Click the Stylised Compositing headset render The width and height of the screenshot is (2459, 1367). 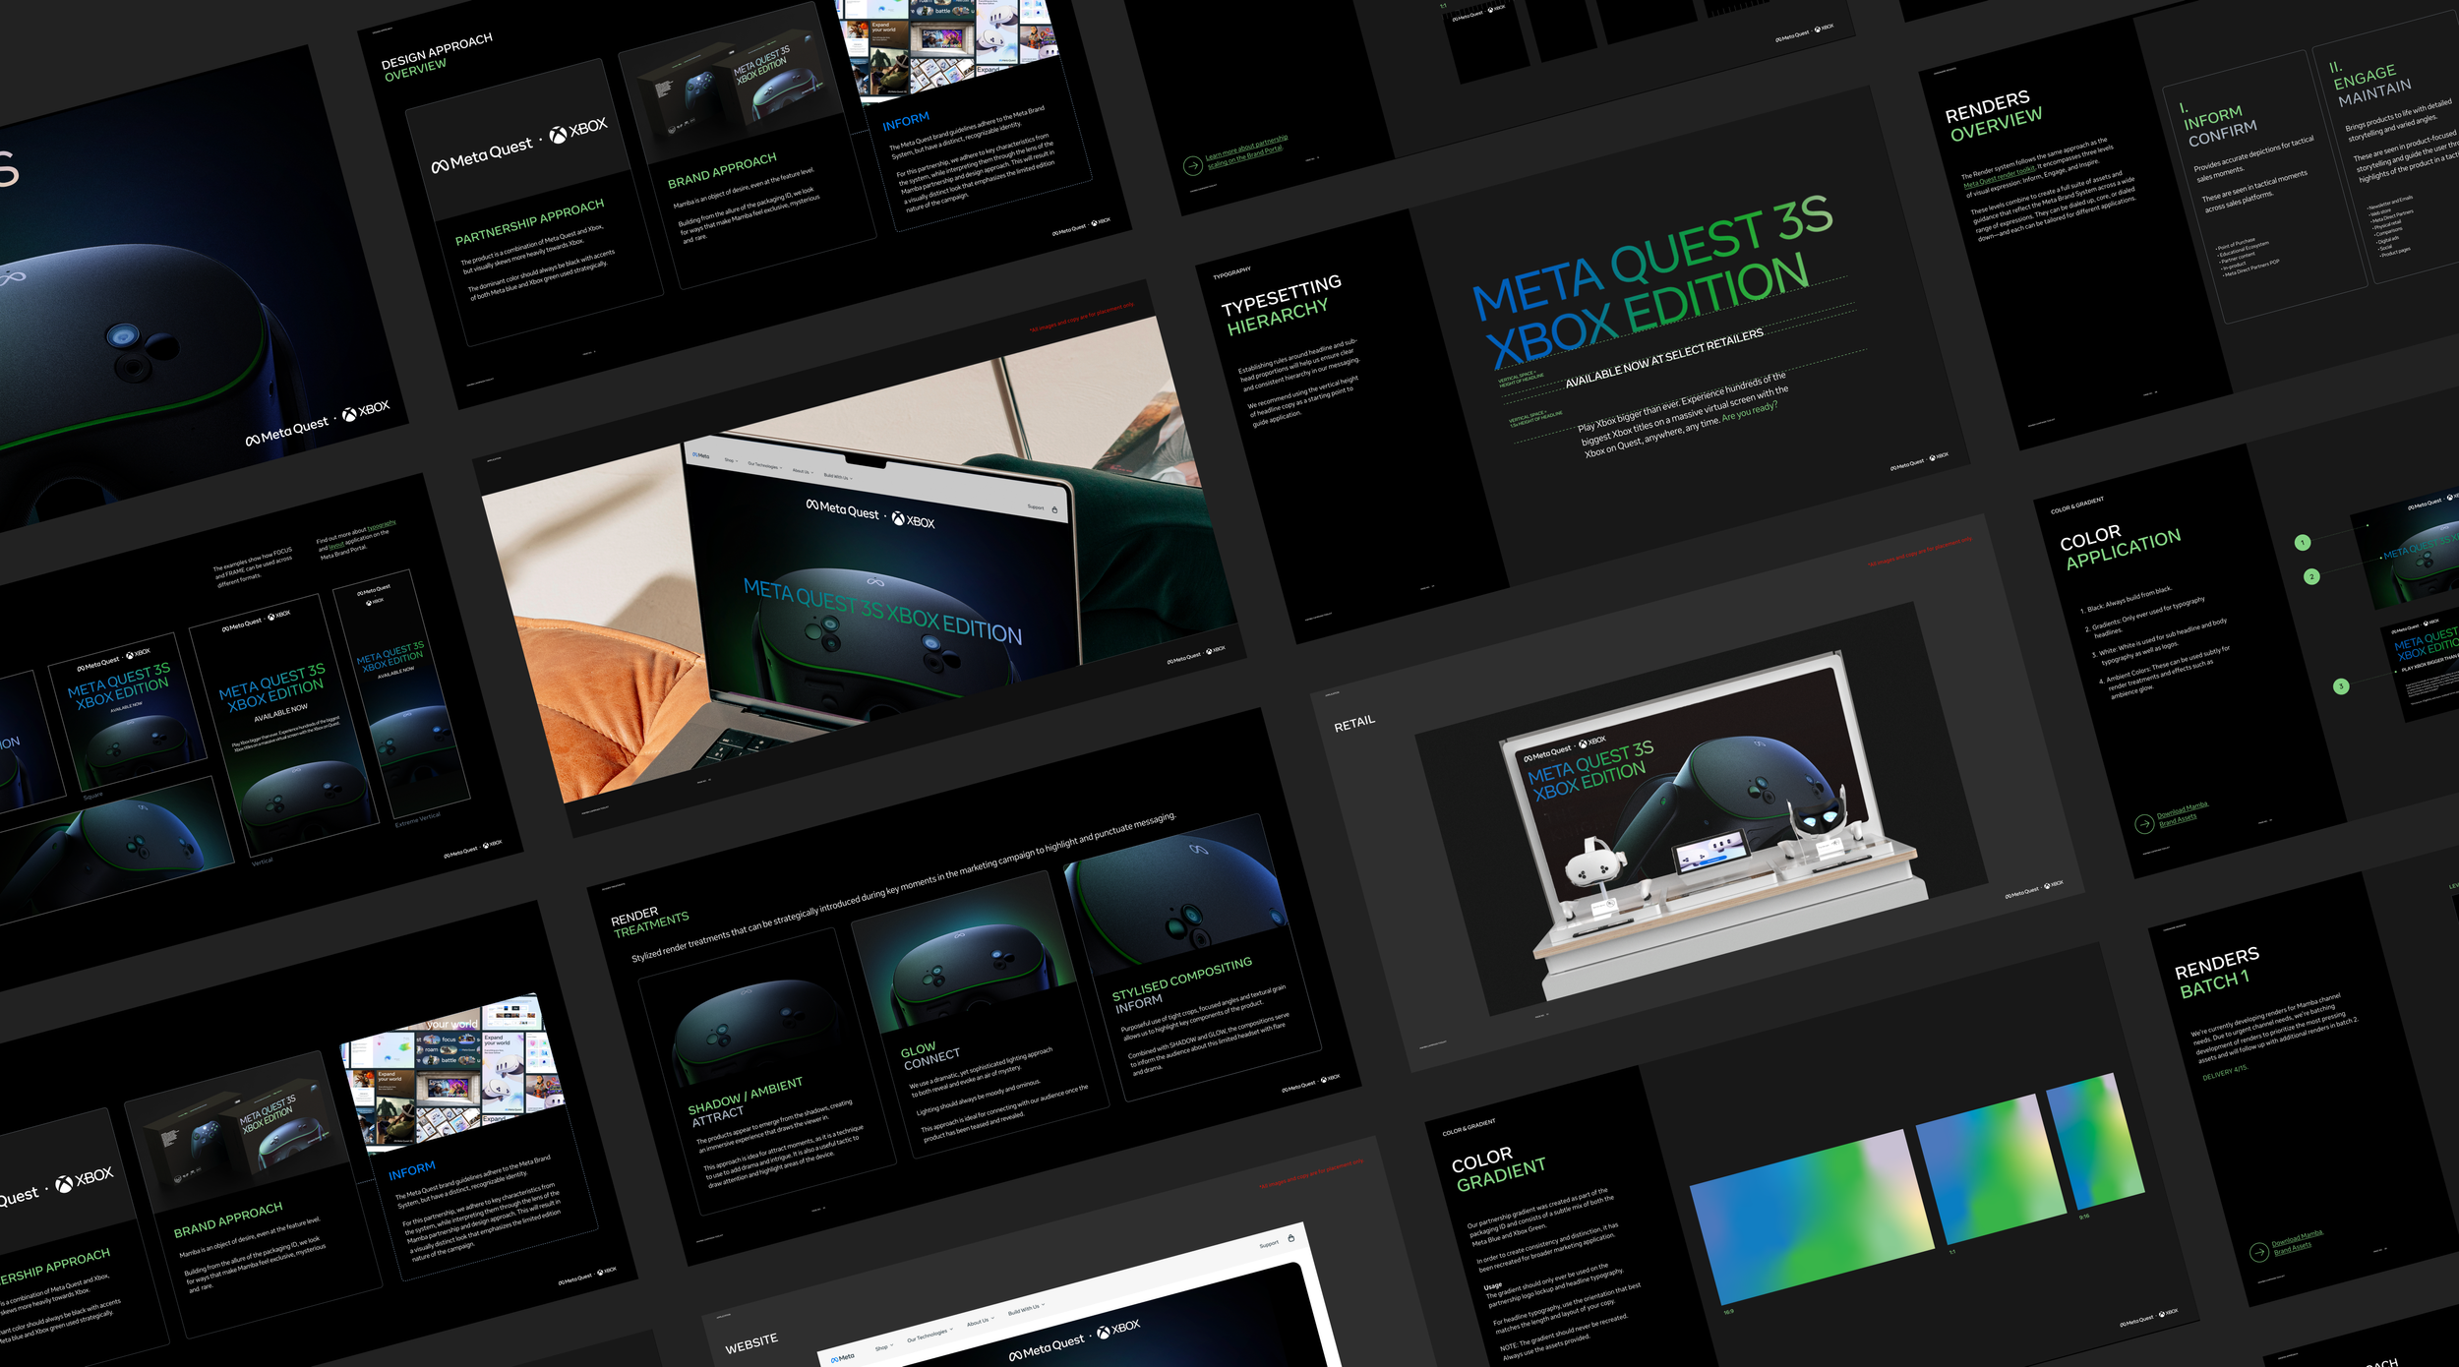1175,891
